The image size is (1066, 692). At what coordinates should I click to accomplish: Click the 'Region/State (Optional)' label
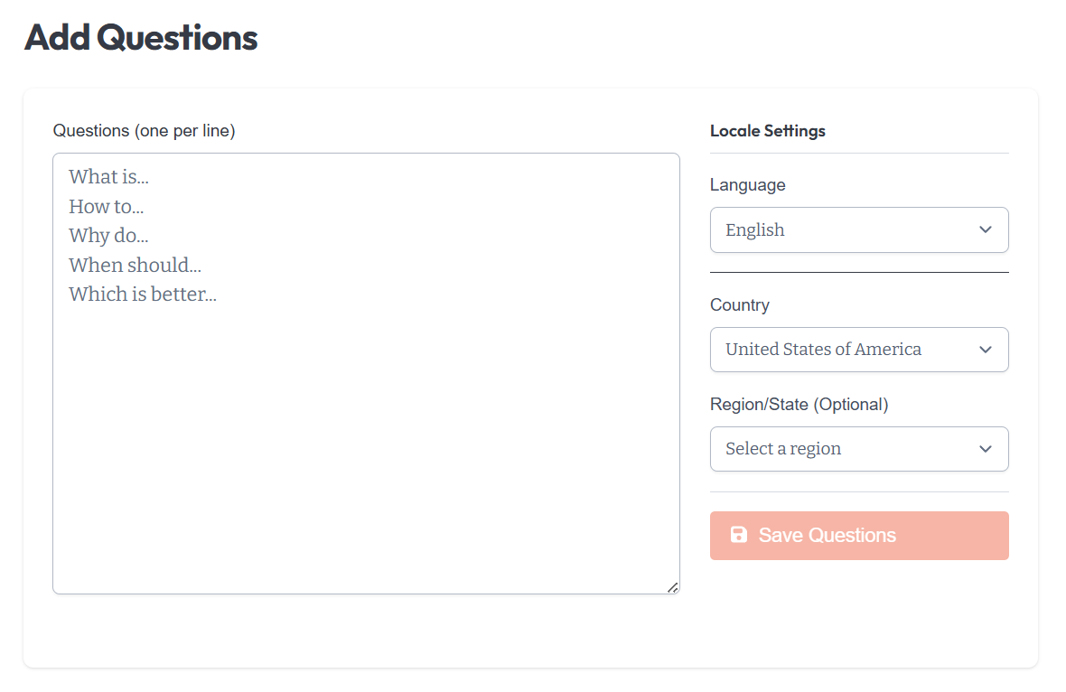pos(799,405)
